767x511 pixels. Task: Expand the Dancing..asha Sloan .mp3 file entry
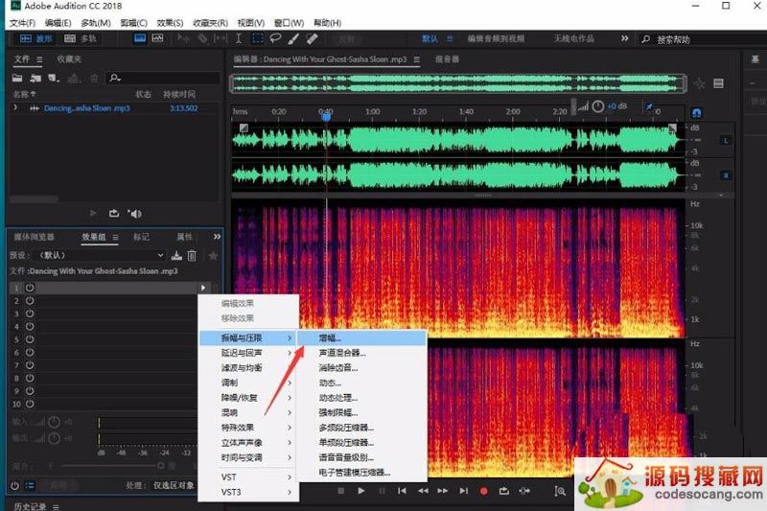15,108
